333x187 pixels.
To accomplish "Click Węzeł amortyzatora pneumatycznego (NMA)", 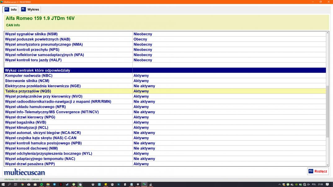I will tap(165, 44).
